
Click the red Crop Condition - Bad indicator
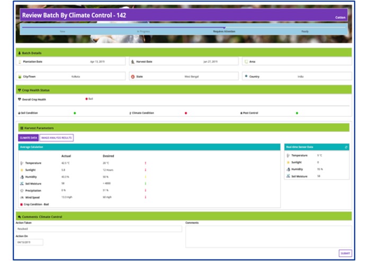[21, 204]
